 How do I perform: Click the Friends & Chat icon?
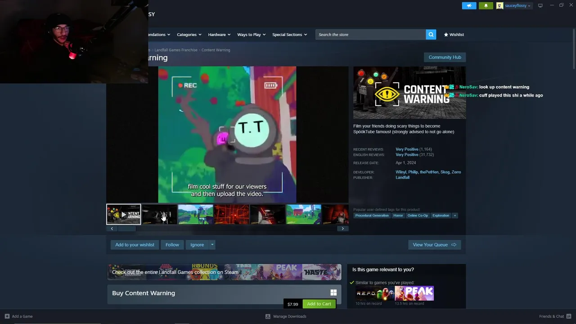(569, 316)
